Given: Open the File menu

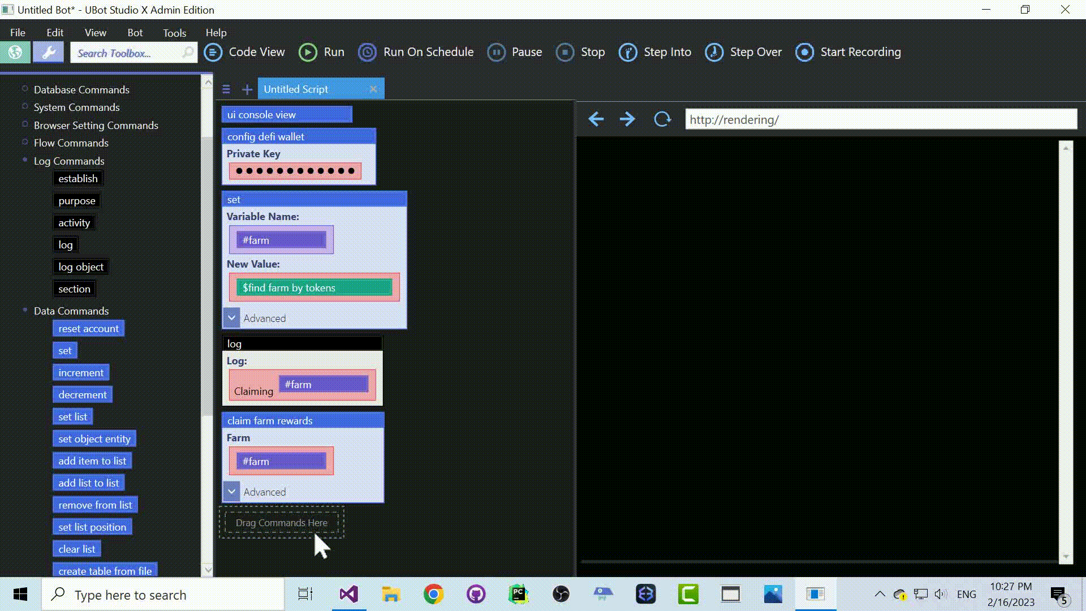Looking at the screenshot, I should click(18, 32).
